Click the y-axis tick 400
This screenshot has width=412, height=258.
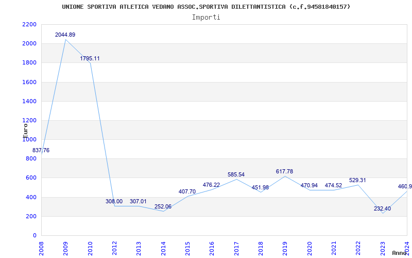tap(31, 197)
